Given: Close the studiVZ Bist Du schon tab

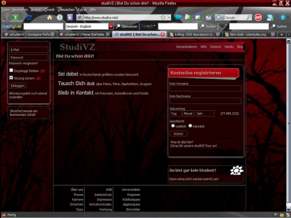Looking at the screenshot, I should (163, 35).
